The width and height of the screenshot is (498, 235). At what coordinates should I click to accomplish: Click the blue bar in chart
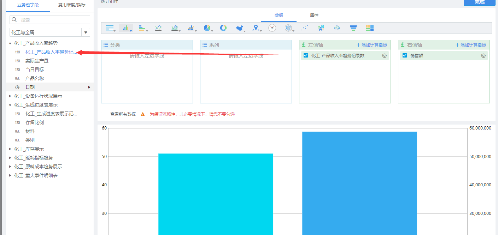point(359,183)
